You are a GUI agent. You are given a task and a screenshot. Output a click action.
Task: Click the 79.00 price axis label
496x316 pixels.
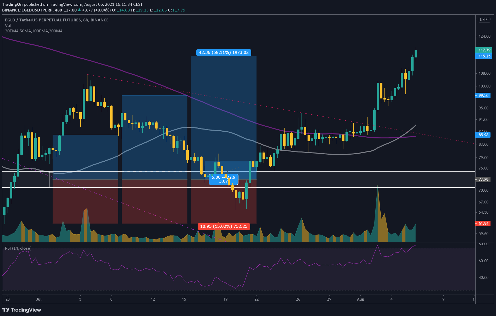coord(483,158)
